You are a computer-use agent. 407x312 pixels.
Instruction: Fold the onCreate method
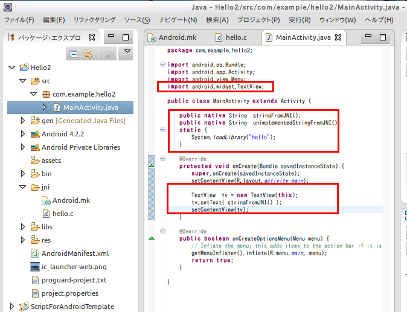pos(162,158)
